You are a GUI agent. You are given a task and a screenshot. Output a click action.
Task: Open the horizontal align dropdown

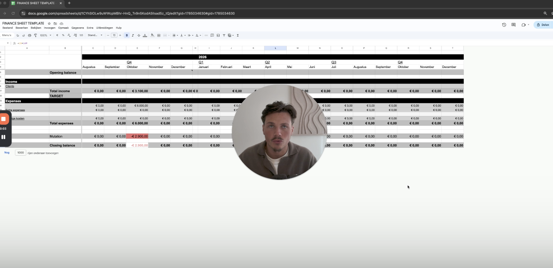tap(175, 35)
